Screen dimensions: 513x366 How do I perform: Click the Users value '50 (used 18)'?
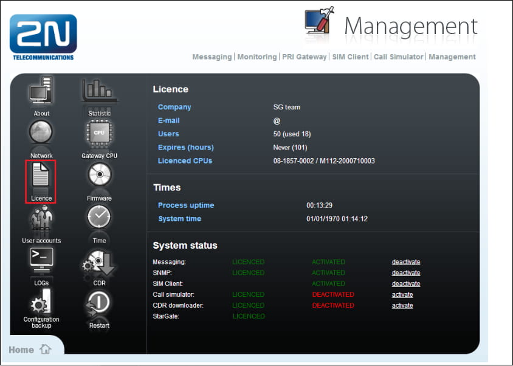click(x=292, y=134)
